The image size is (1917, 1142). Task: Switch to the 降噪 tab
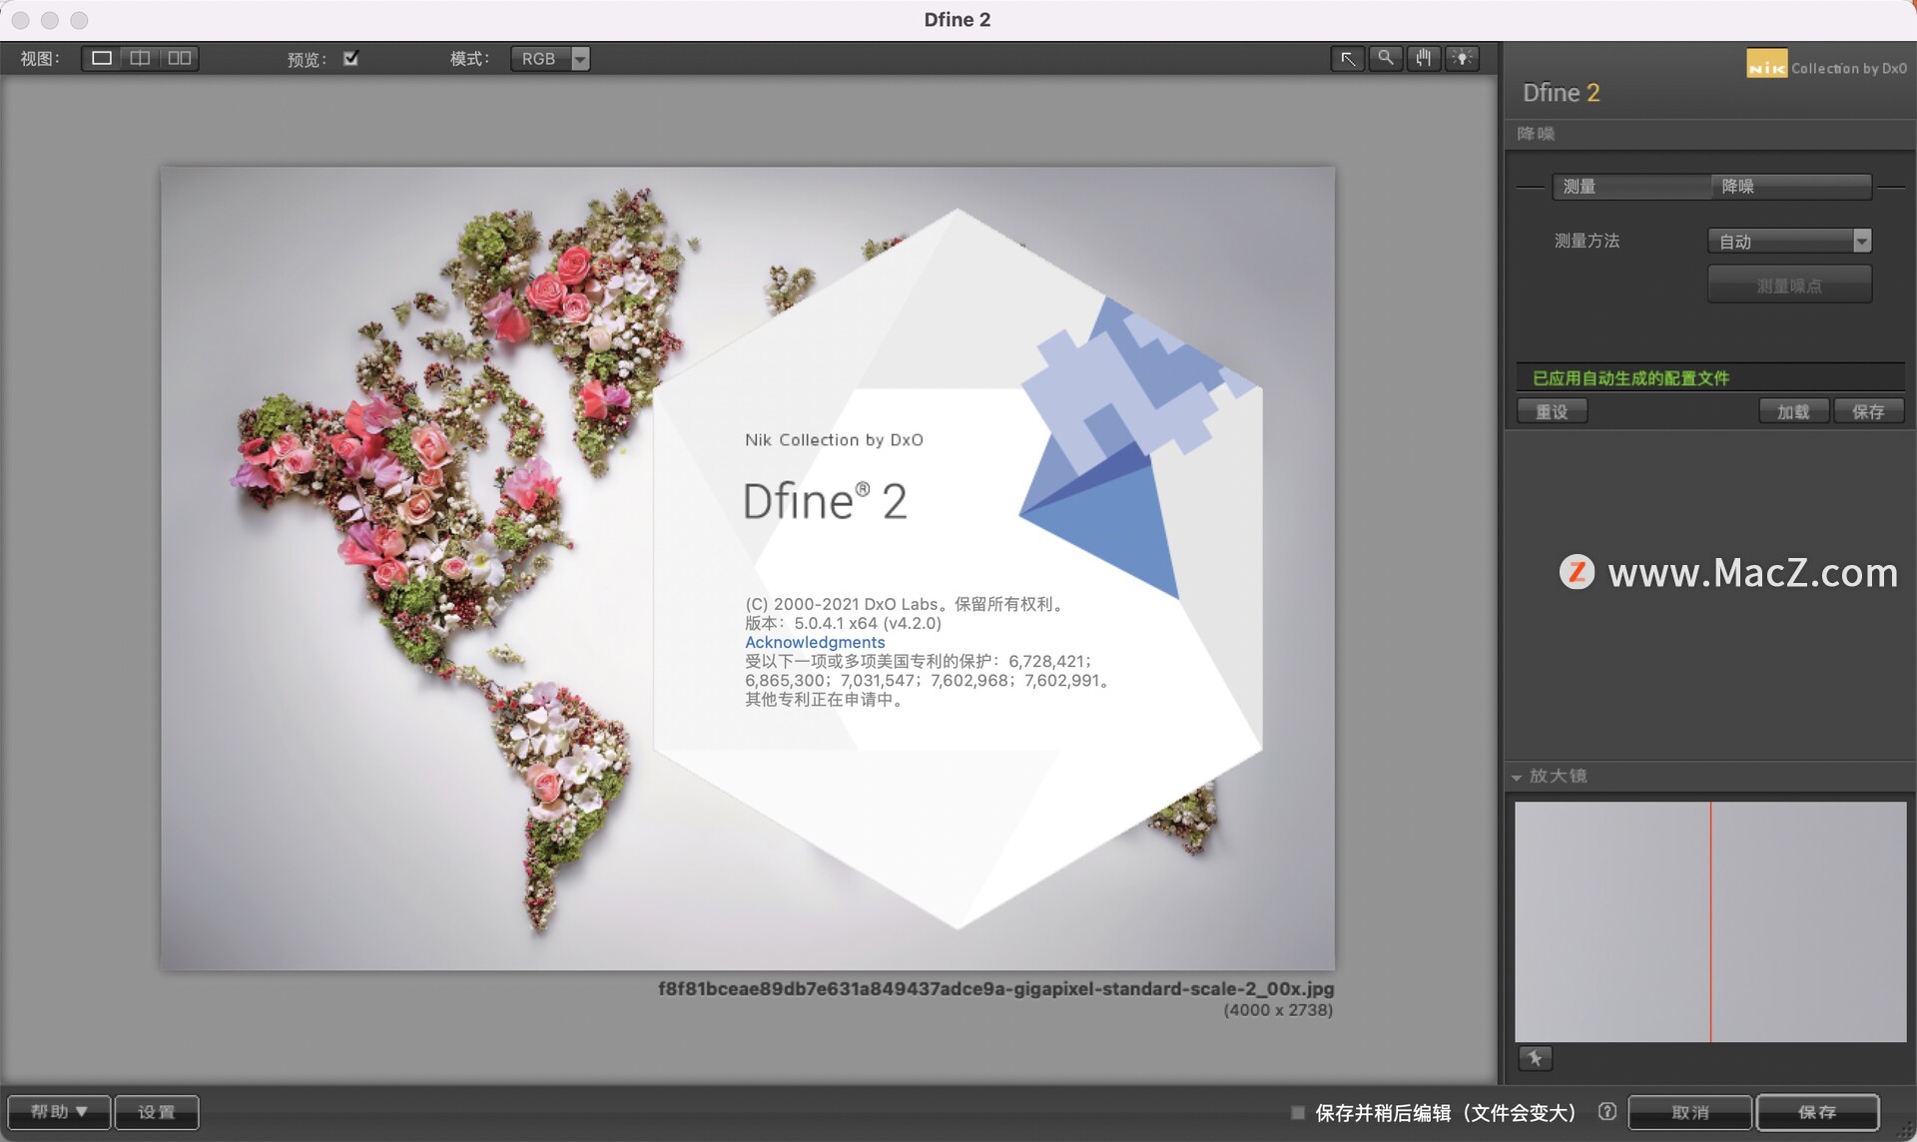[1791, 187]
